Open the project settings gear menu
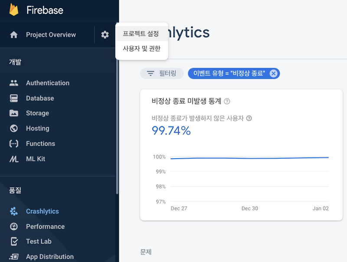The width and height of the screenshot is (347, 262). coord(104,34)
